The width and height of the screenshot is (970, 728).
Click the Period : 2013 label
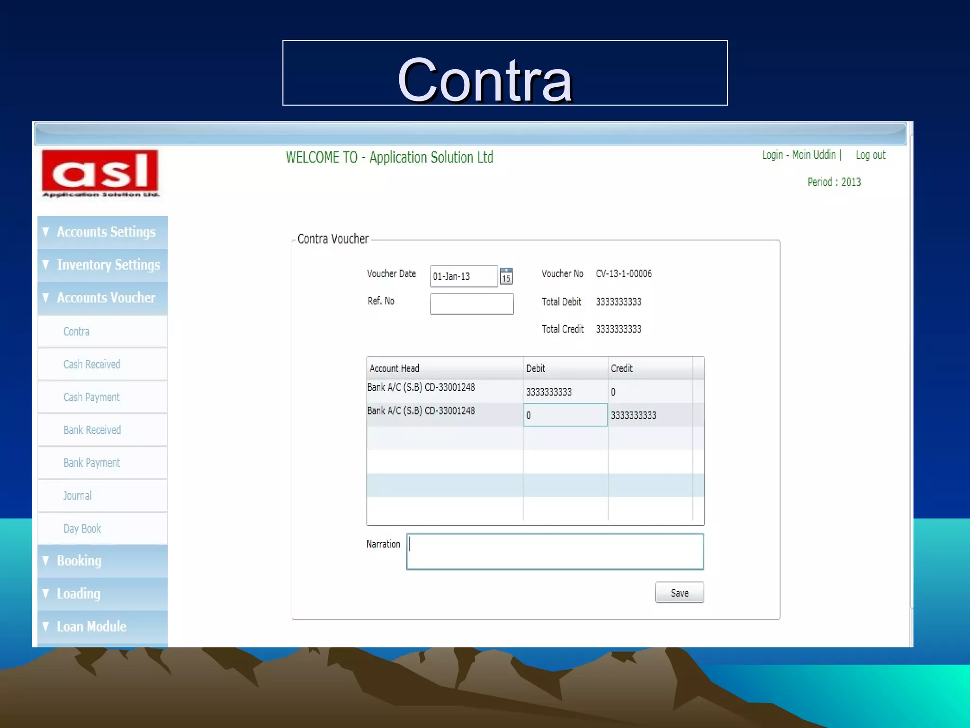pos(834,182)
